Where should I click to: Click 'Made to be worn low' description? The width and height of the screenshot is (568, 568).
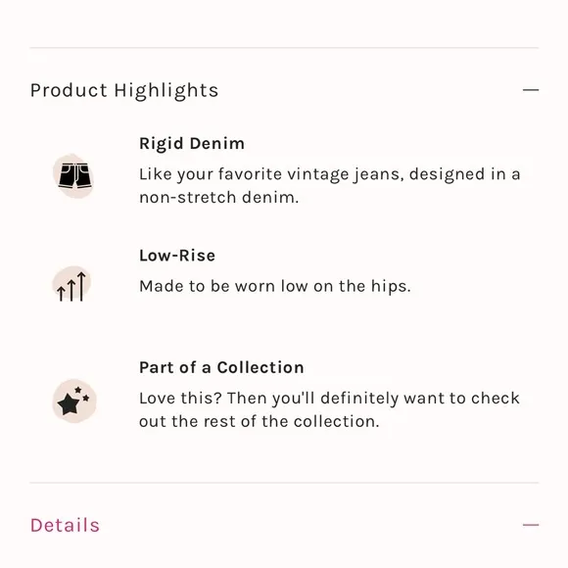[275, 286]
